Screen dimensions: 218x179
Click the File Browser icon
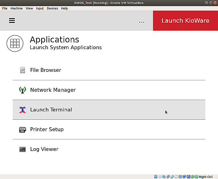pos(22,70)
